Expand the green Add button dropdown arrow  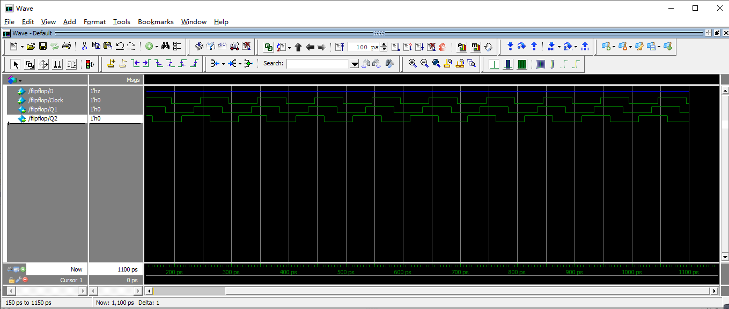157,47
